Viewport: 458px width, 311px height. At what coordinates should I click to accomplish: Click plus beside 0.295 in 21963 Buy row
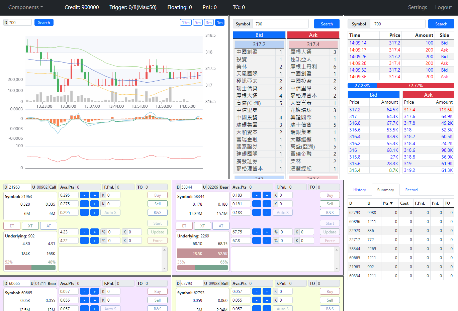click(x=95, y=195)
